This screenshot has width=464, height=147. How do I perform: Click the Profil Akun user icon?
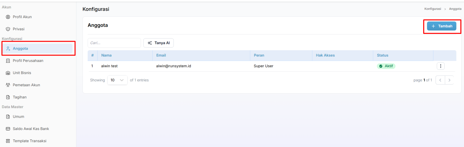tap(8, 17)
